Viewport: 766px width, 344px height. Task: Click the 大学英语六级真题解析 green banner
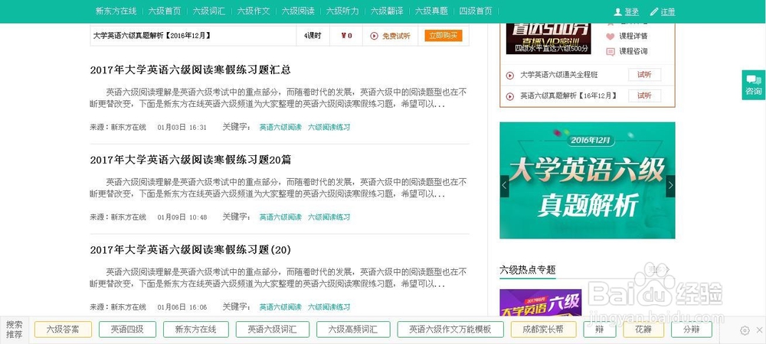click(x=588, y=180)
